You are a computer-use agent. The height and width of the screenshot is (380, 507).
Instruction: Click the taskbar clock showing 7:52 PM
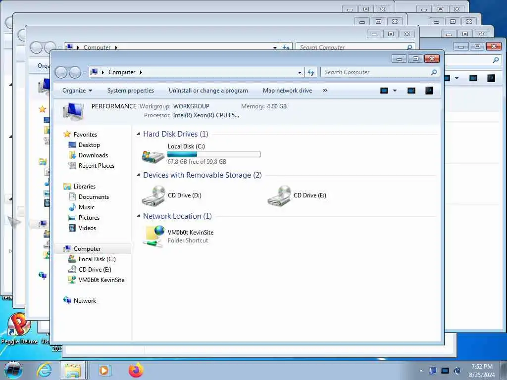482,367
